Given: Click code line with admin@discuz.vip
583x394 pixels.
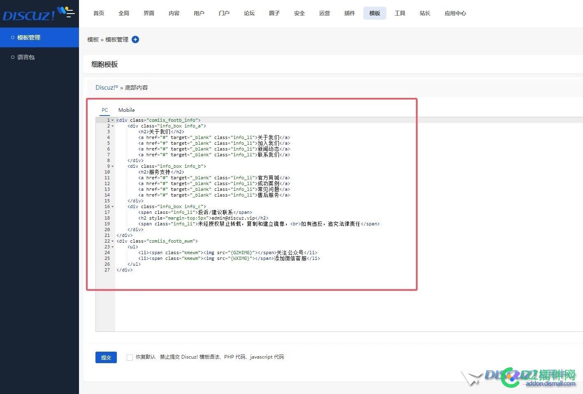Looking at the screenshot, I should click(203, 218).
